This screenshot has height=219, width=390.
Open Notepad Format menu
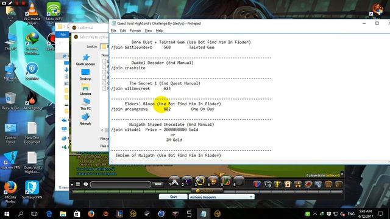135,30
